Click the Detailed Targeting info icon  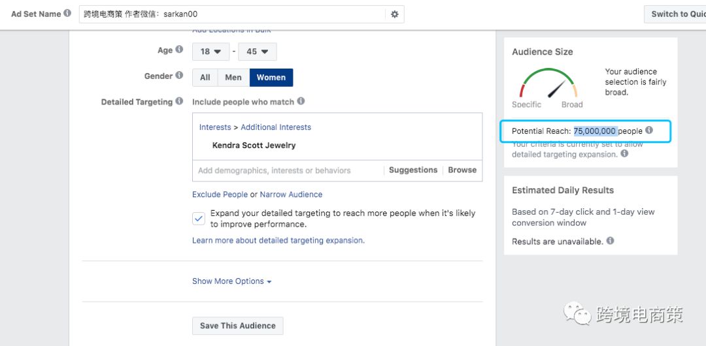(180, 102)
